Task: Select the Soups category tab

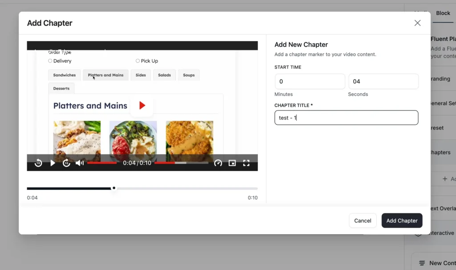Action: (x=189, y=75)
